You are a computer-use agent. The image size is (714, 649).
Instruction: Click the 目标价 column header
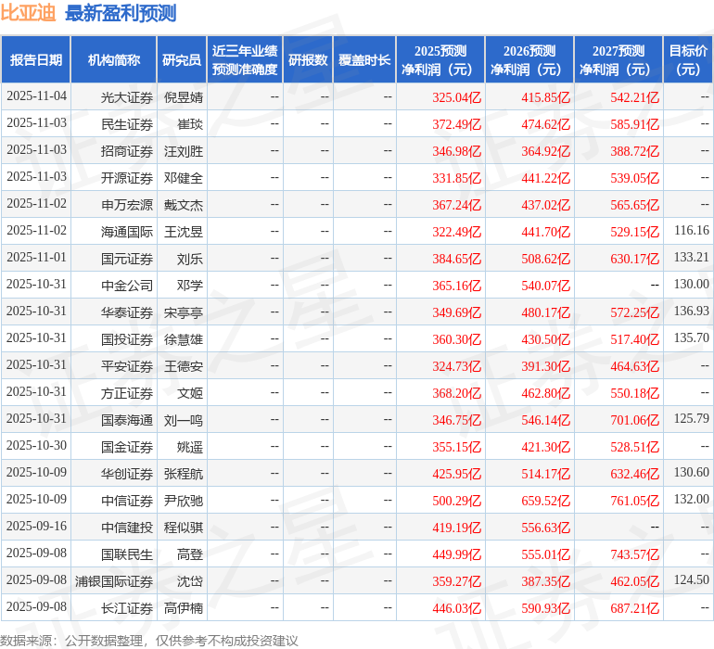coord(688,60)
